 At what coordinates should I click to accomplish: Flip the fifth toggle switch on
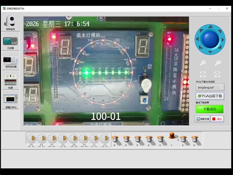click(x=160, y=139)
